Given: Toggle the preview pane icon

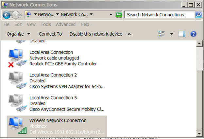Looking at the screenshot, I should pyautogui.click(x=182, y=34).
